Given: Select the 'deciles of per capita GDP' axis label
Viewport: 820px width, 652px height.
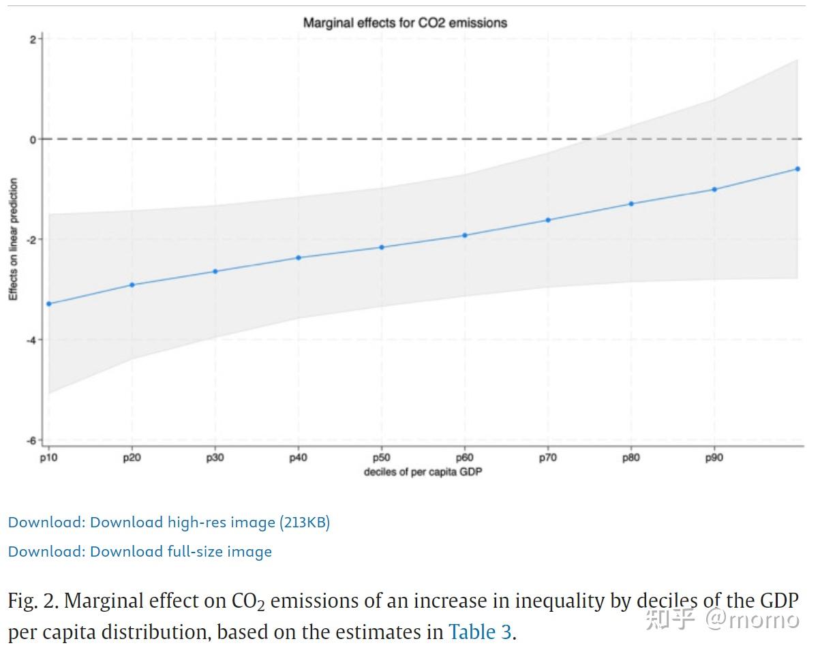Looking at the screenshot, I should [423, 471].
